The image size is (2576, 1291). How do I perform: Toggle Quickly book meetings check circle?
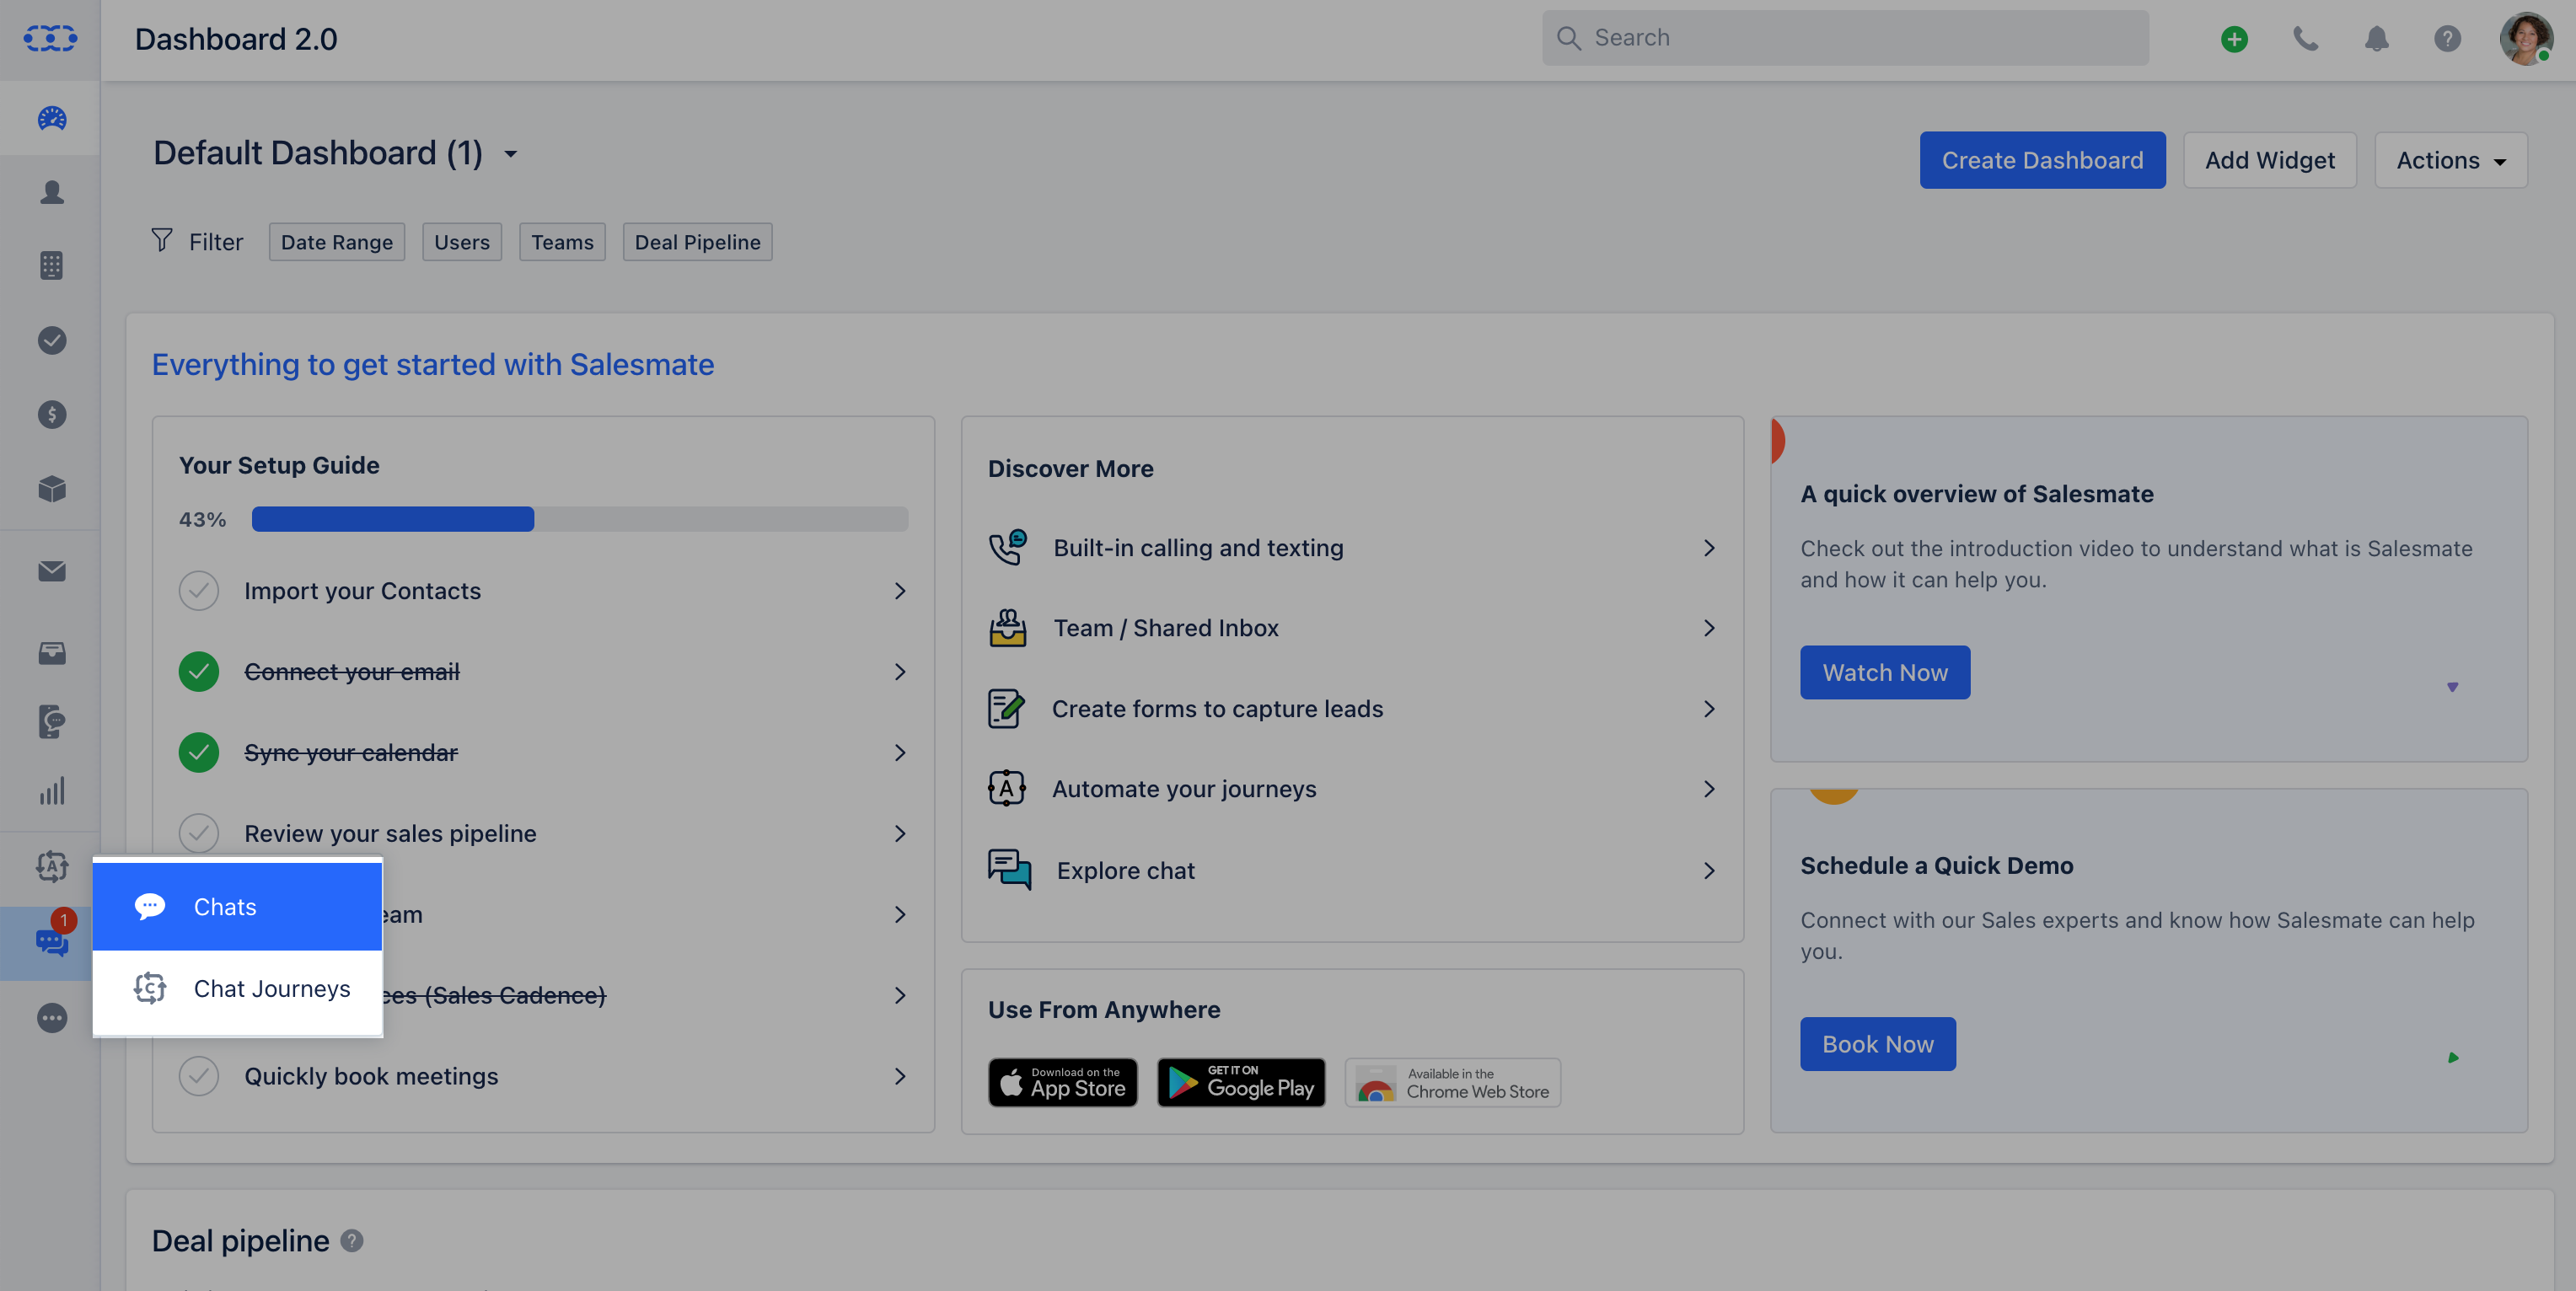click(x=199, y=1076)
